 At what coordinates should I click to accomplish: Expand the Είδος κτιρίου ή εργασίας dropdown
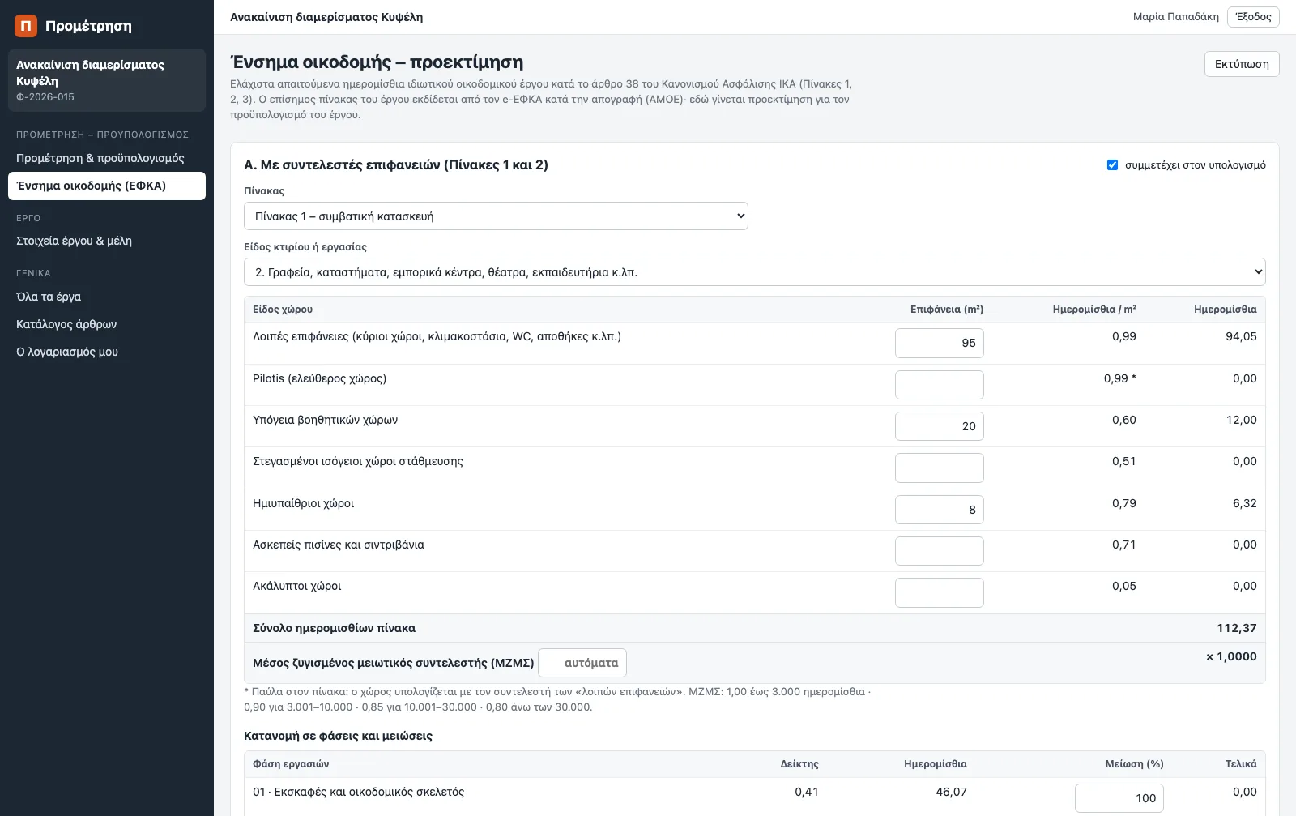[754, 272]
